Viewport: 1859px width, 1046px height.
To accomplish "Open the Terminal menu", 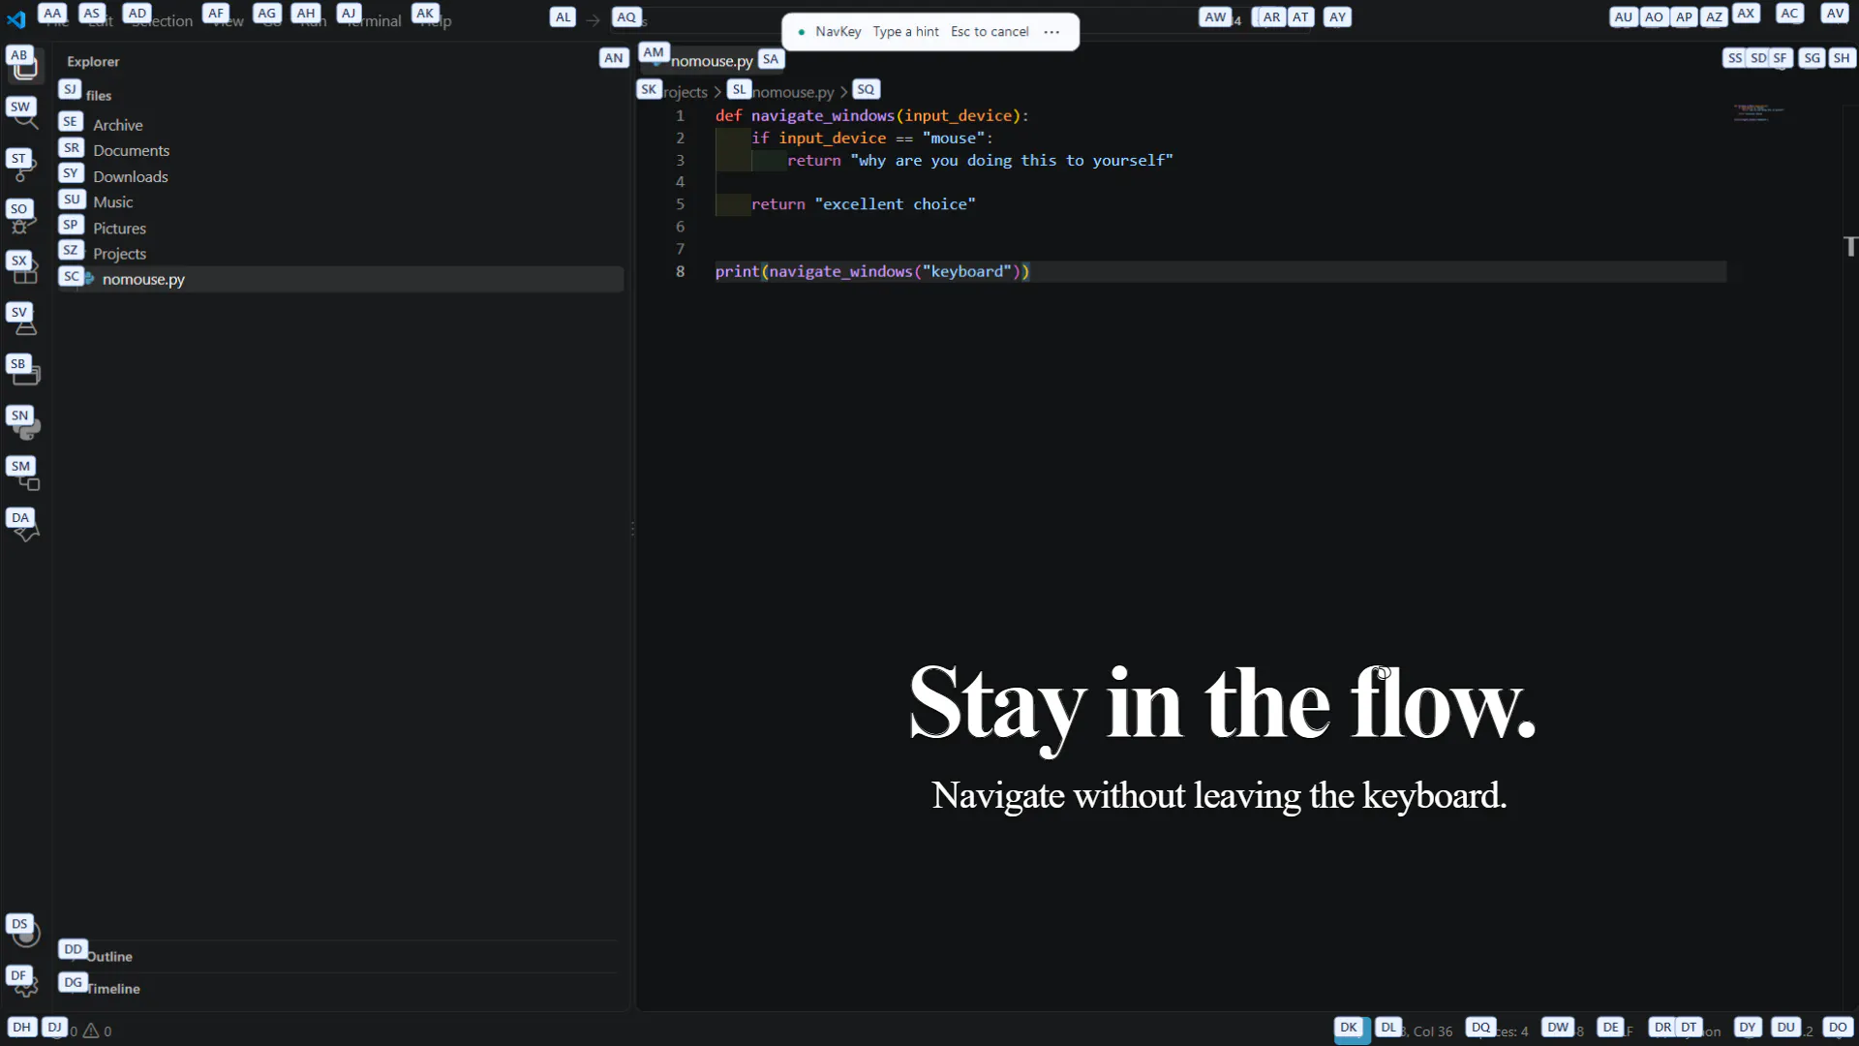I will click(373, 20).
